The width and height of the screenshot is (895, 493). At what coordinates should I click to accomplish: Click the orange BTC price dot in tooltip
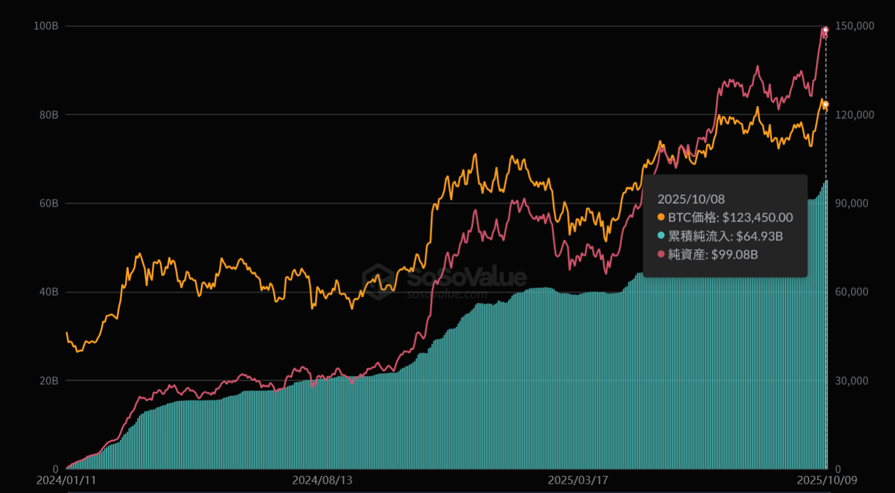(x=661, y=217)
